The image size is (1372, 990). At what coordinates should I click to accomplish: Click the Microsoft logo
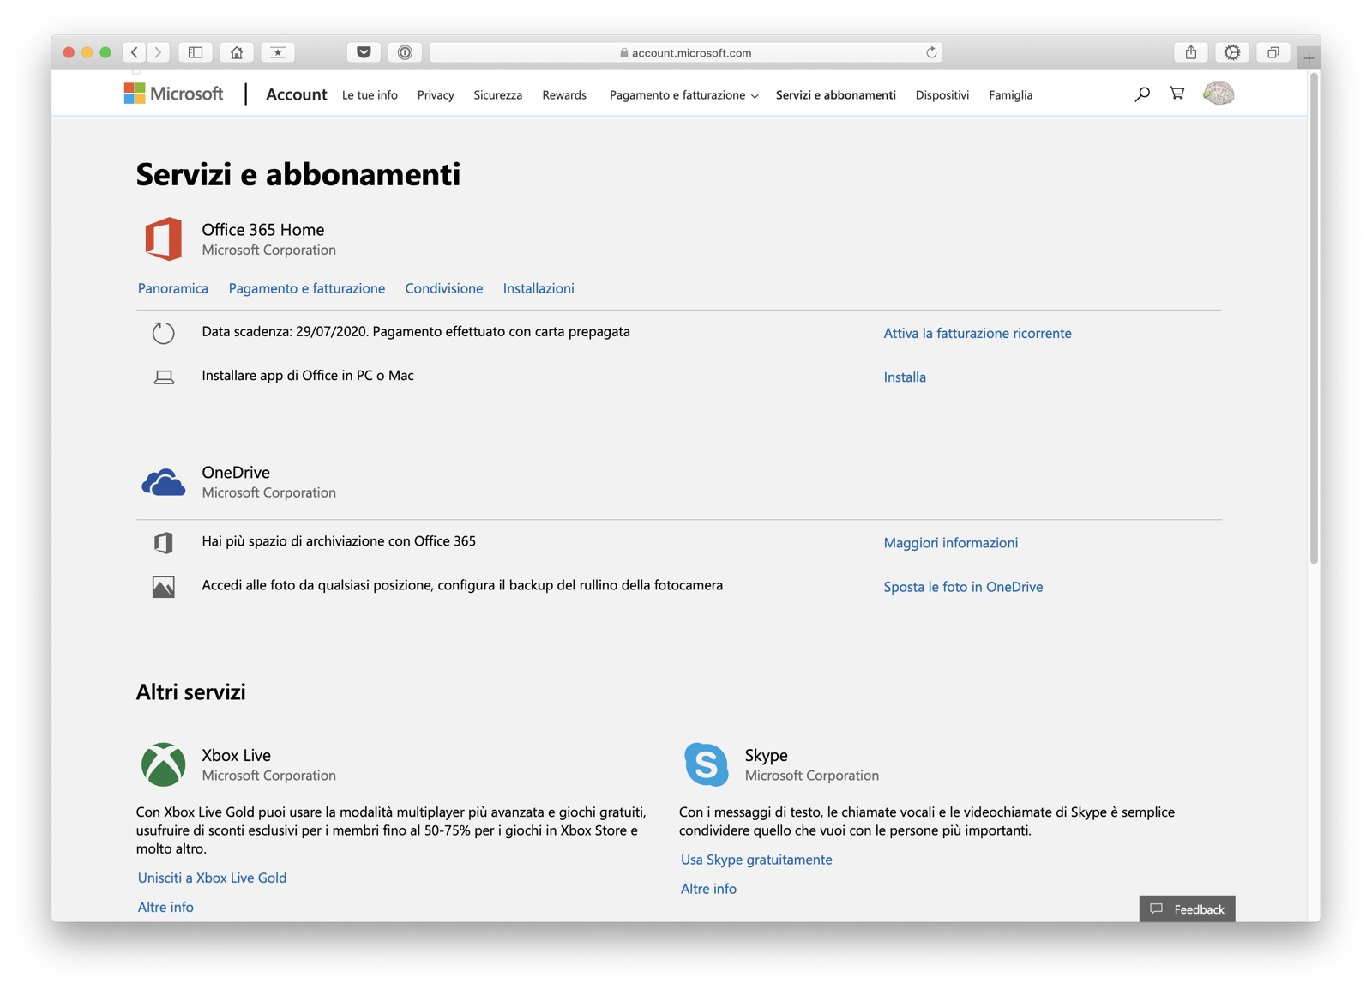[x=173, y=94]
